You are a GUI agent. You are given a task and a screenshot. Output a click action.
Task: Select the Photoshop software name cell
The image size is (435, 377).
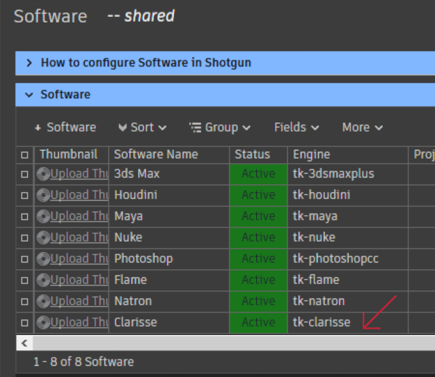coord(169,259)
